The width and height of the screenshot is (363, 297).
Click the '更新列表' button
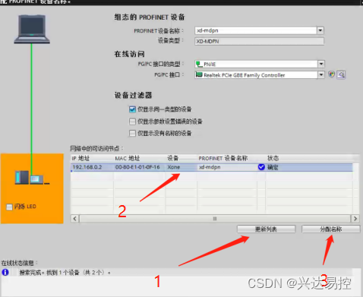click(x=266, y=229)
